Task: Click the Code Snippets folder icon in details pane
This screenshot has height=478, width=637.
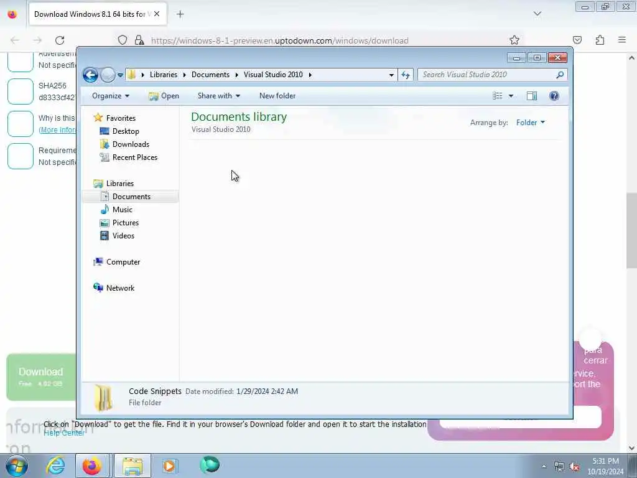Action: pyautogui.click(x=103, y=398)
